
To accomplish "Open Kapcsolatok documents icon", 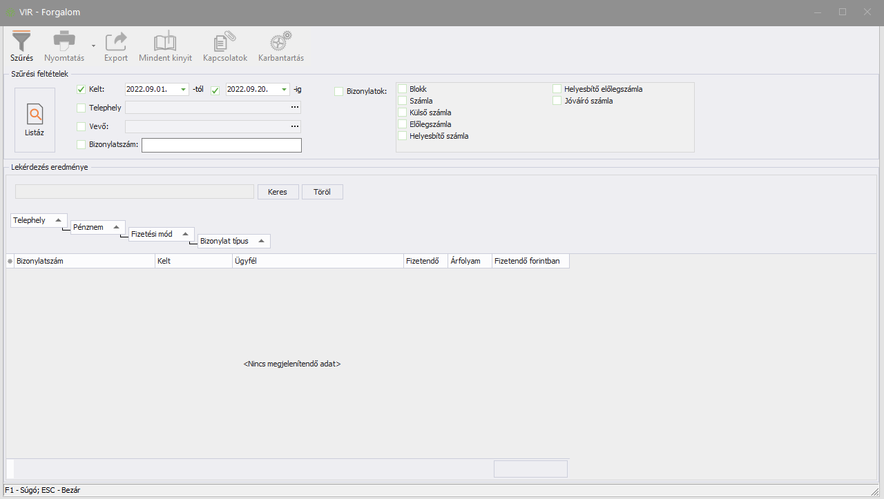I will click(224, 41).
